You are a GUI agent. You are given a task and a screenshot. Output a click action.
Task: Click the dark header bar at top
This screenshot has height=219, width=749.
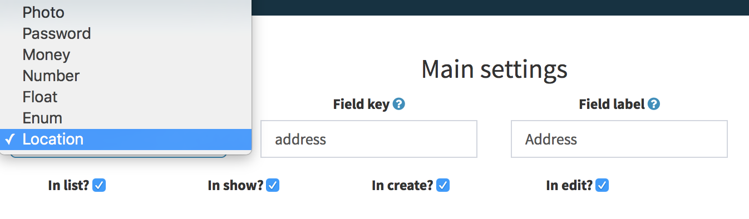[x=500, y=7]
